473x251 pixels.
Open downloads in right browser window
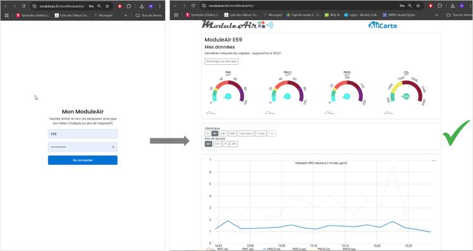coord(453,6)
